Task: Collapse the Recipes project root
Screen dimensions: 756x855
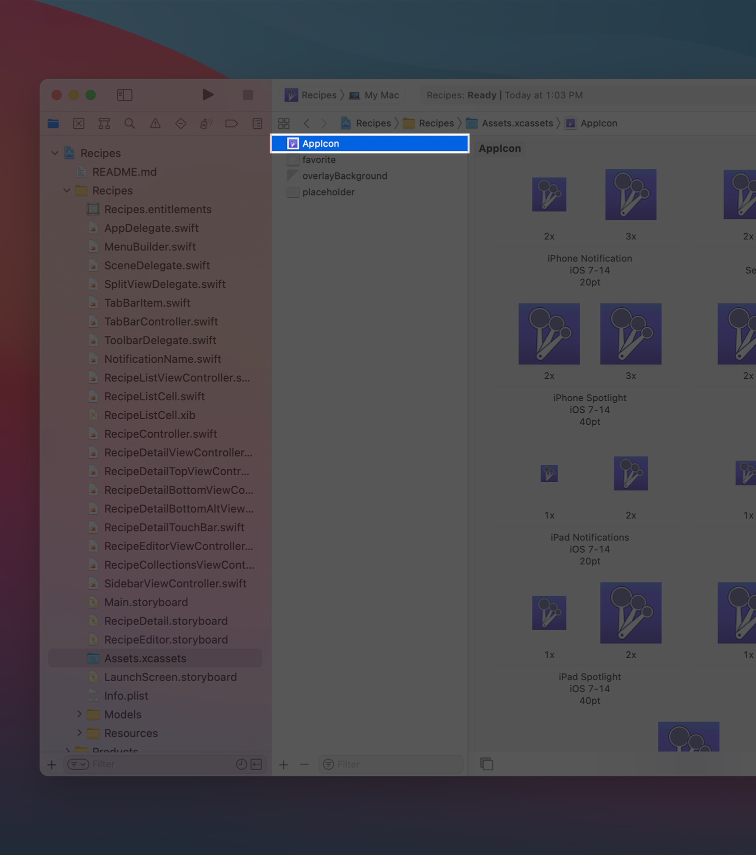Action: point(55,153)
